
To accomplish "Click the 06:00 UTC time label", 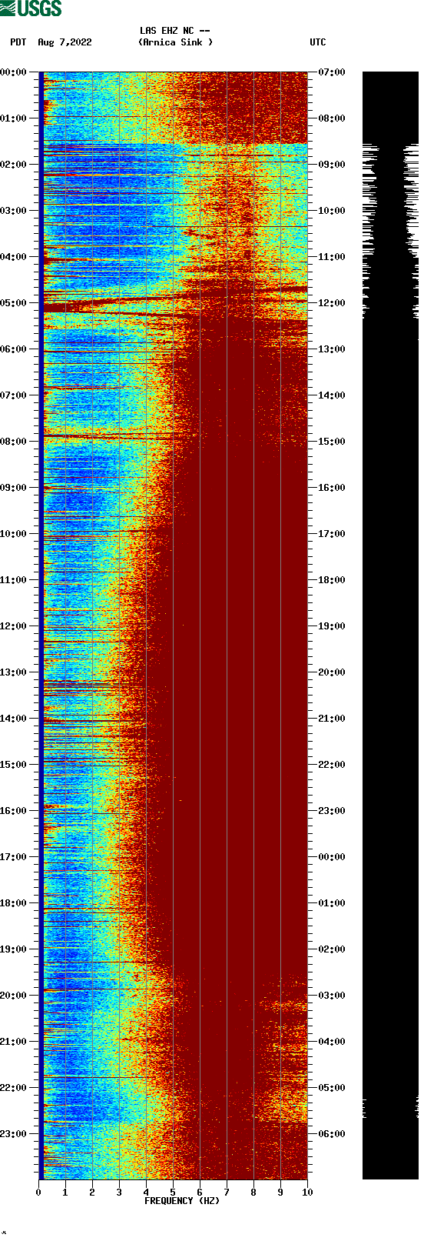I will pos(332,1134).
